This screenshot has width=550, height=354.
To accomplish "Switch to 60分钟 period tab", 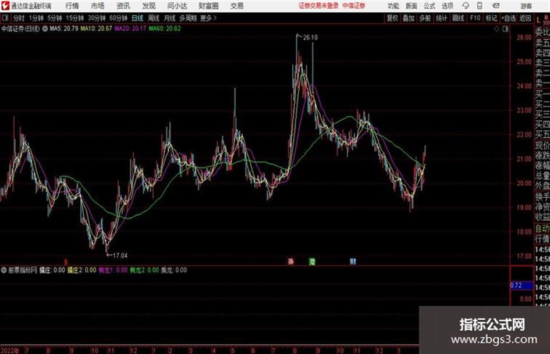I will (118, 18).
